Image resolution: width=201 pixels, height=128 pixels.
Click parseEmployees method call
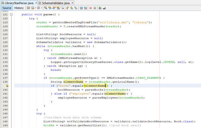[105, 98]
